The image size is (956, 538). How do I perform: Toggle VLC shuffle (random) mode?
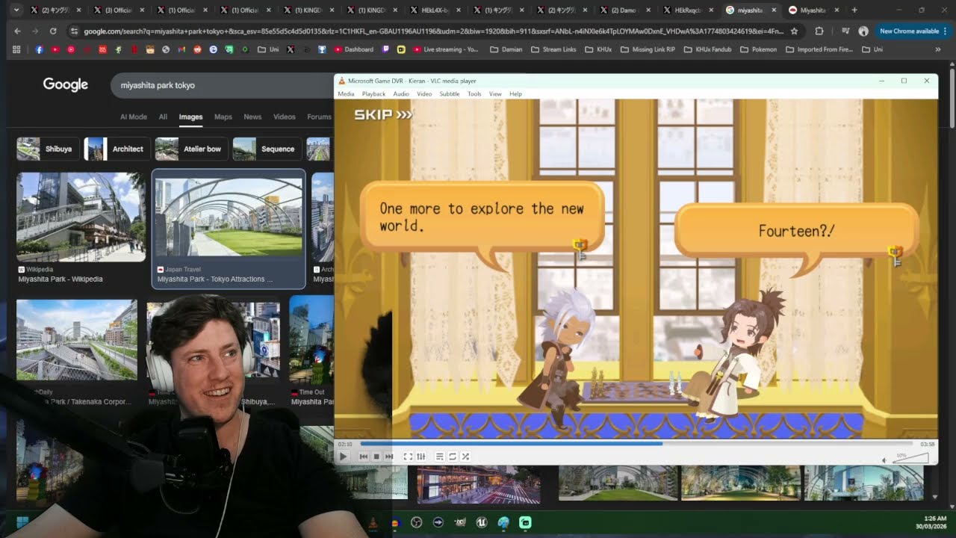coord(465,457)
